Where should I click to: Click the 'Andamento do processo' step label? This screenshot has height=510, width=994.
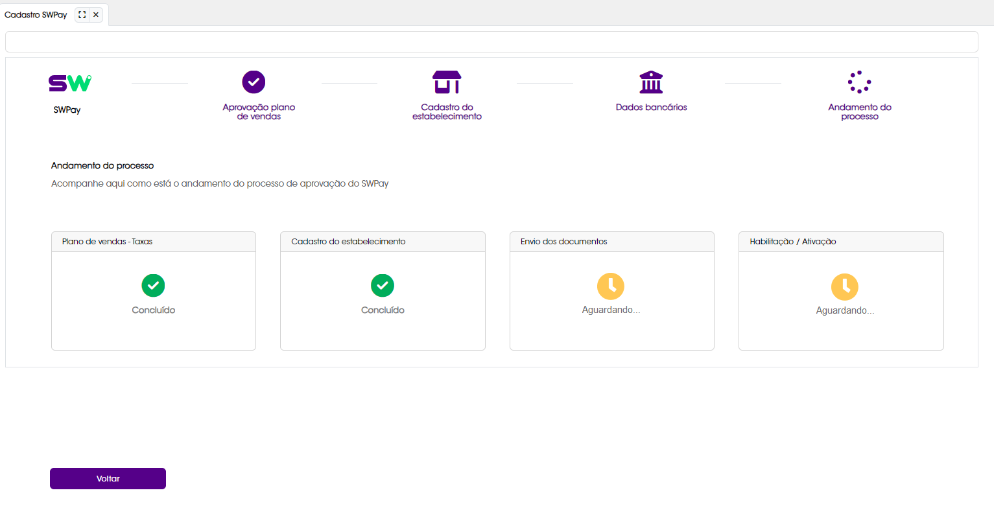tap(860, 111)
